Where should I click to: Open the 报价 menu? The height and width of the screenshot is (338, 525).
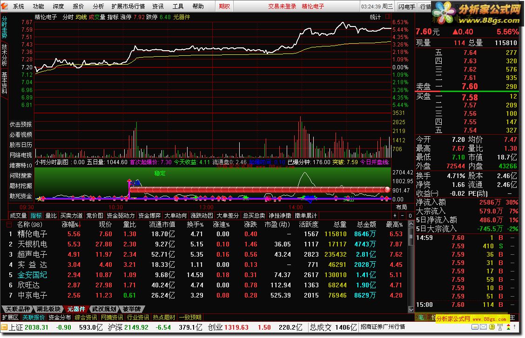coord(78,7)
